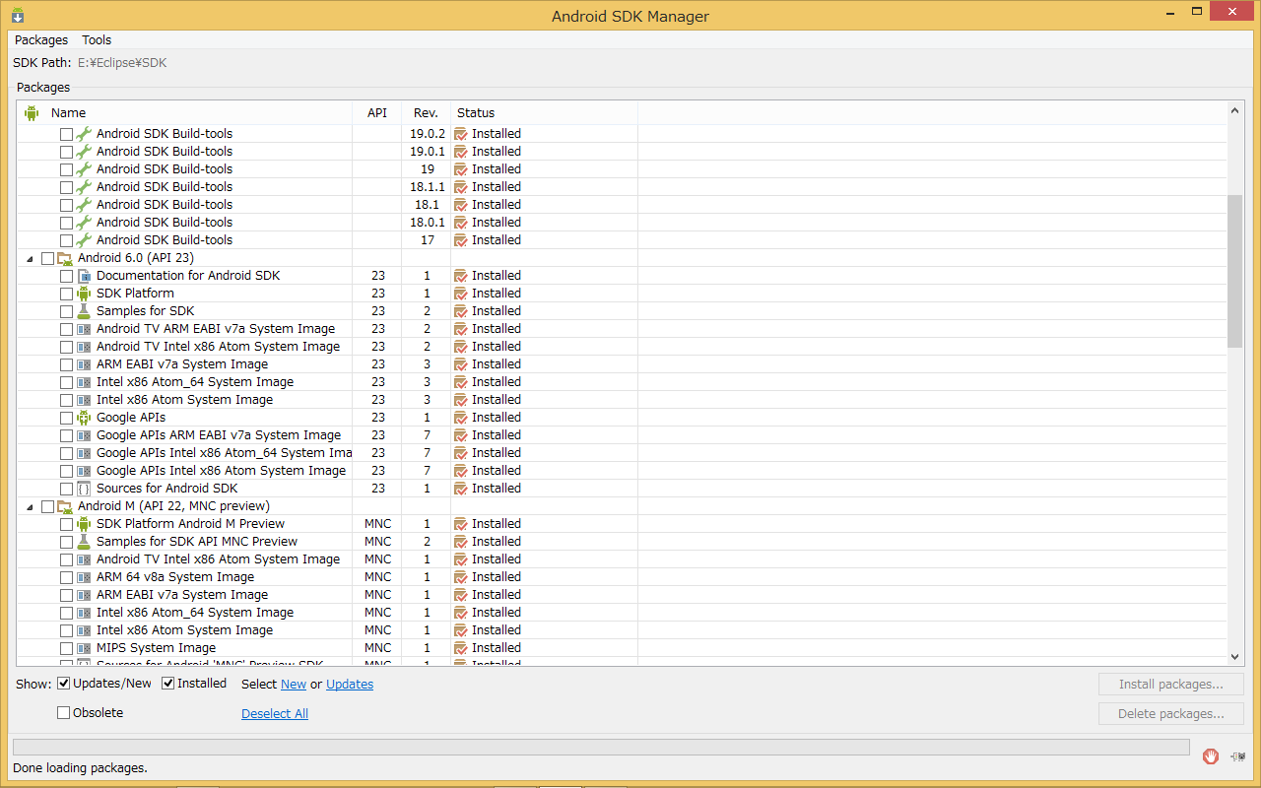1261x788 pixels.
Task: Click Android TV ARM EABI v7a system image icon
Action: click(84, 329)
